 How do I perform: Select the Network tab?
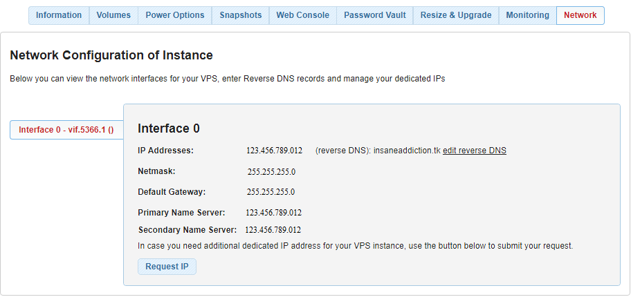pyautogui.click(x=580, y=15)
